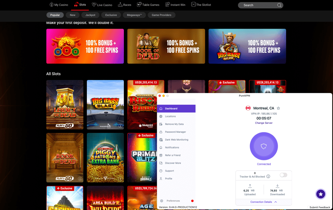
Task: Open the Instant Win tab
Action: (175, 5)
